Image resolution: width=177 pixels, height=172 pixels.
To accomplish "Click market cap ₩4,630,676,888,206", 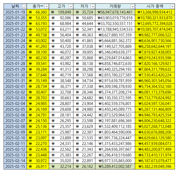I will tap(155, 132).
